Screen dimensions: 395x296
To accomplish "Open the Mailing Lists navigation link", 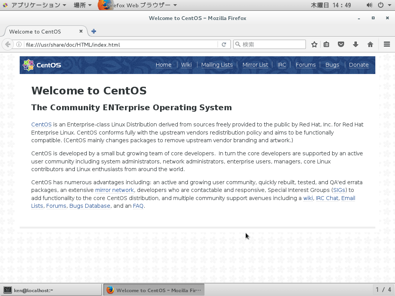I will coord(217,65).
